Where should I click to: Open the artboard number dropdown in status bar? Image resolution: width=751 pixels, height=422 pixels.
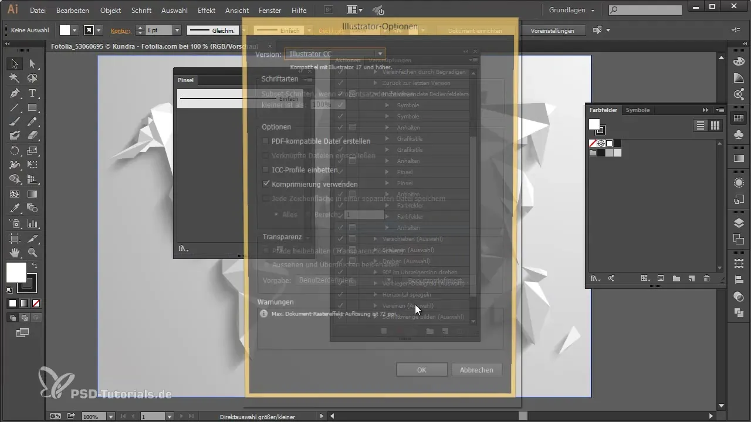(170, 417)
